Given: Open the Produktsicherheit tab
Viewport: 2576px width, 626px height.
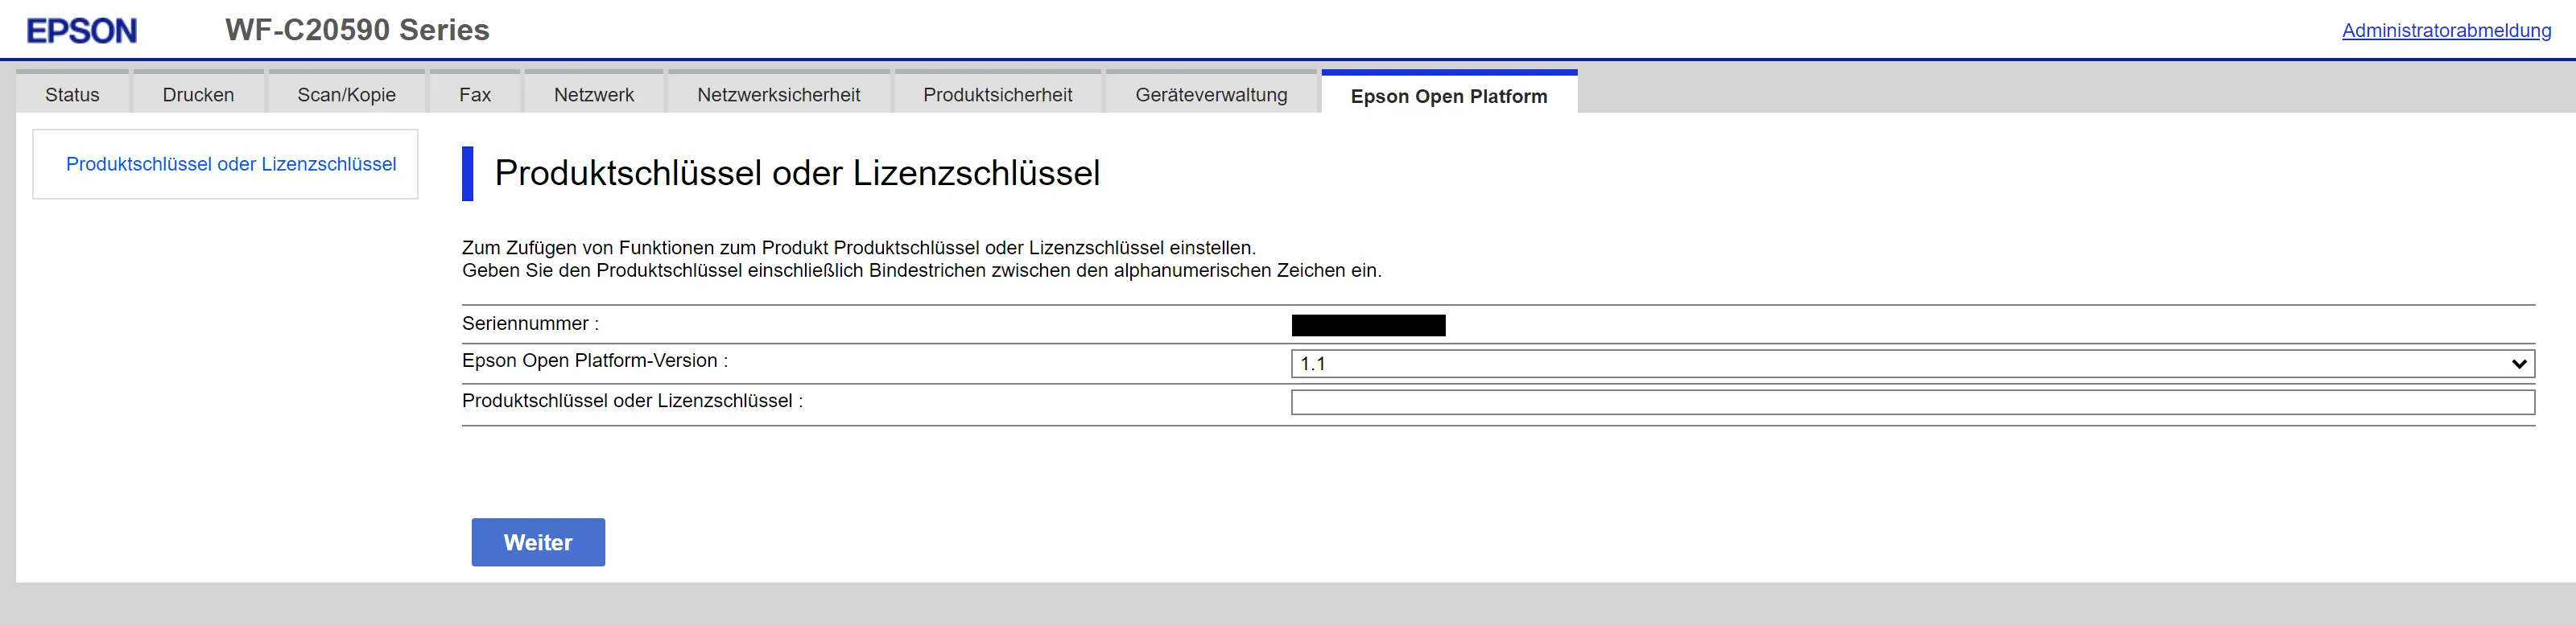Looking at the screenshot, I should click(x=997, y=95).
